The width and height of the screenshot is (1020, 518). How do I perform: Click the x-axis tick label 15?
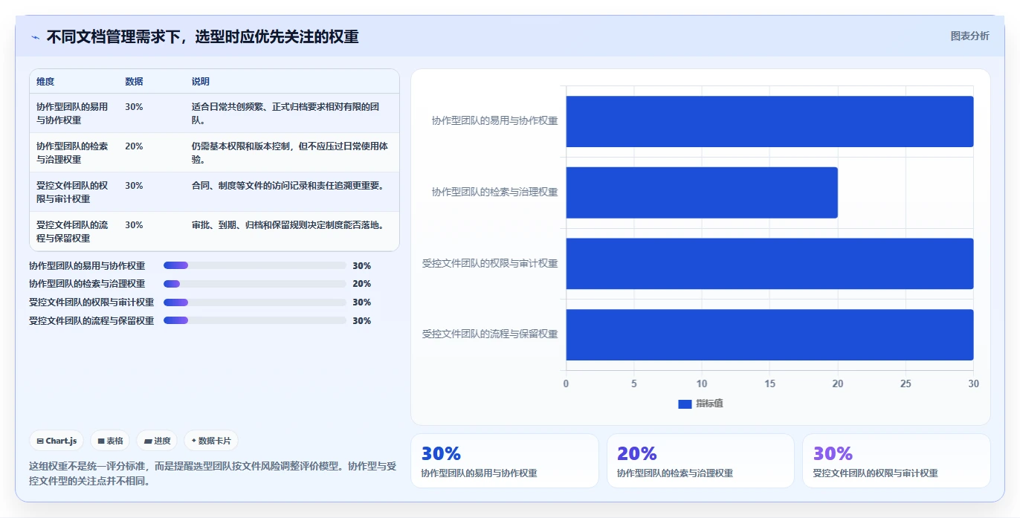769,384
